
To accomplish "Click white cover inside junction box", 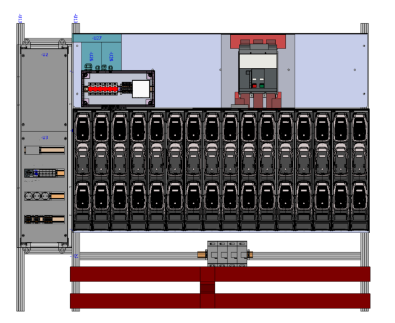I will [x=141, y=89].
